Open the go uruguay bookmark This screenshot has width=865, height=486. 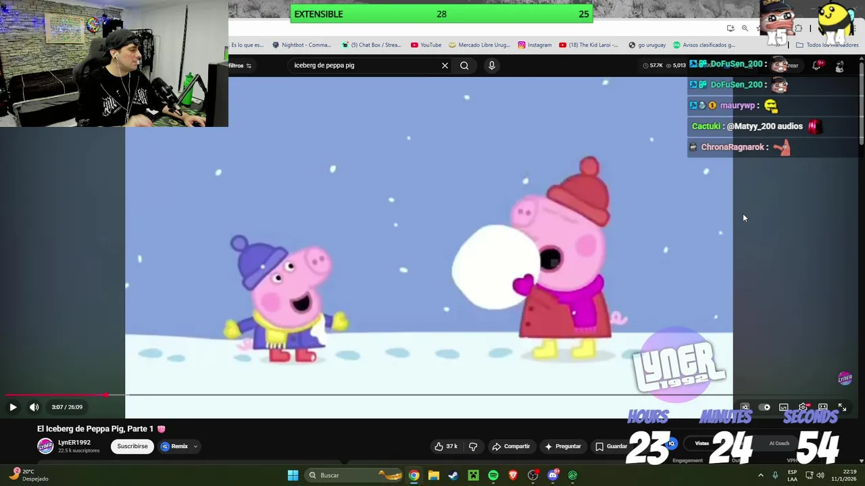pyautogui.click(x=647, y=45)
